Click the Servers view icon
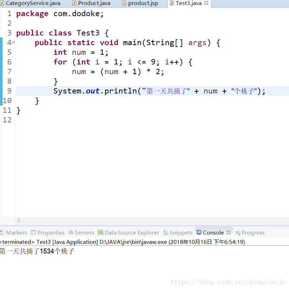 (x=71, y=232)
